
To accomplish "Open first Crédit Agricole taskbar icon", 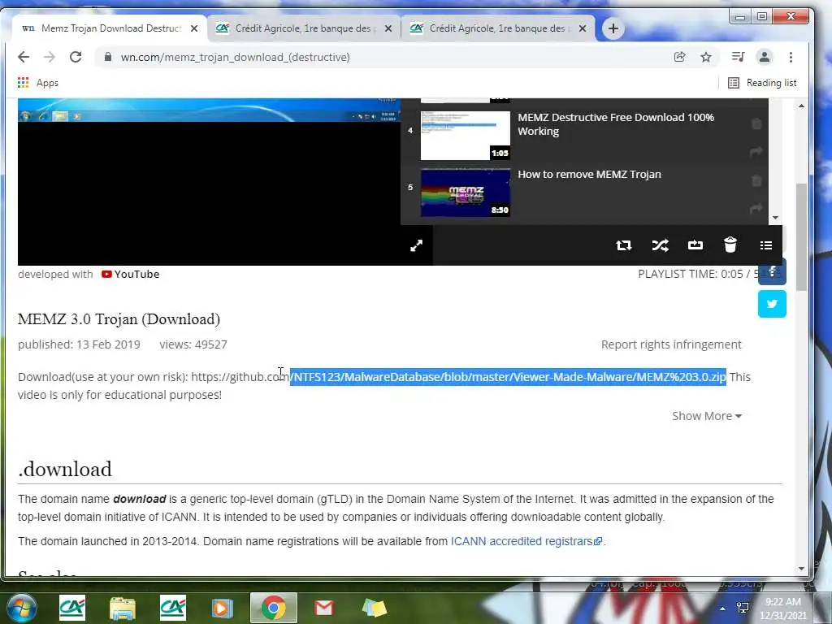I will pos(72,608).
